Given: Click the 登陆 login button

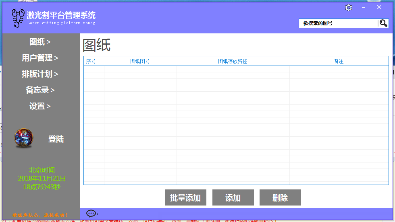Looking at the screenshot, I should click(x=56, y=139).
